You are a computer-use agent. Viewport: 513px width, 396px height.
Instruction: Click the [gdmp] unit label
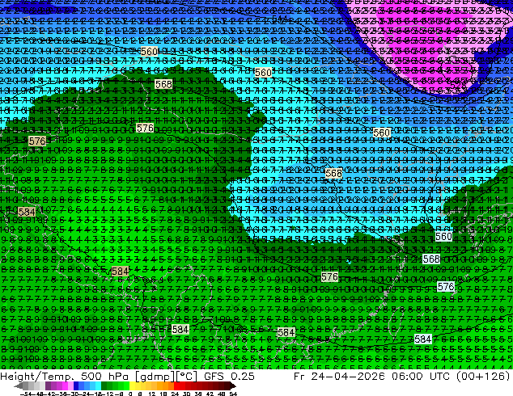[155, 376]
